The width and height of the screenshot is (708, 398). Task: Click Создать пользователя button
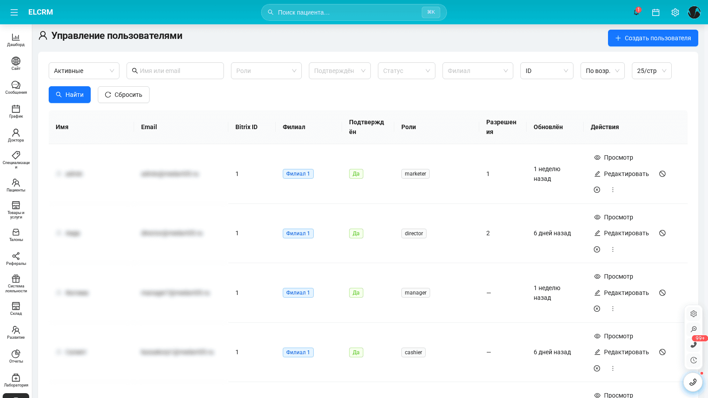pos(653,38)
